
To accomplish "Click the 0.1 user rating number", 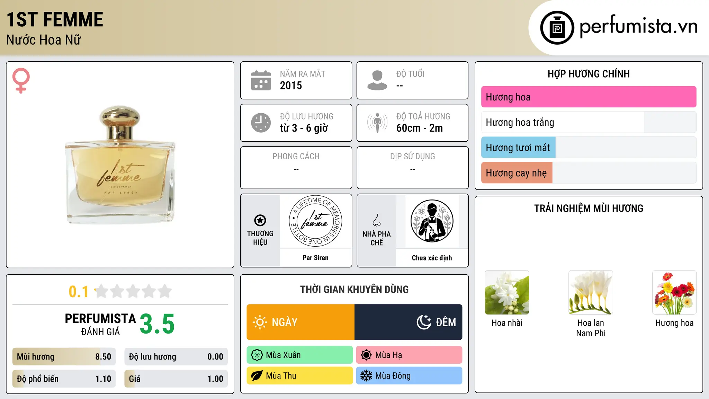I will click(79, 292).
